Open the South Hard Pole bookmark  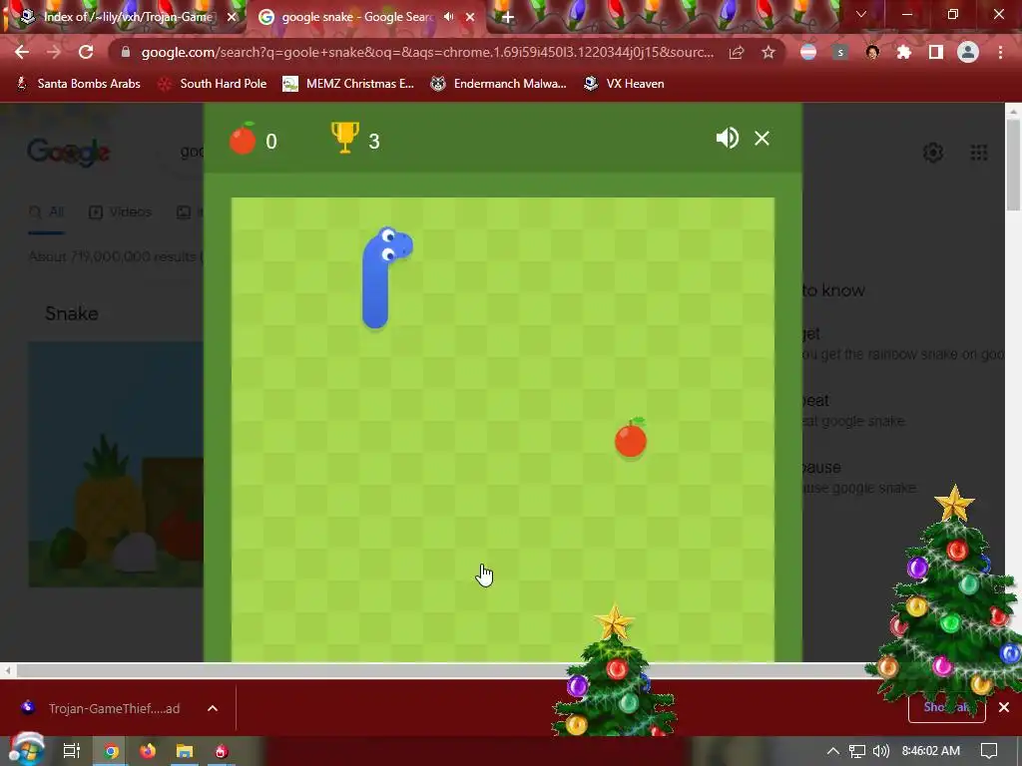[x=213, y=84]
